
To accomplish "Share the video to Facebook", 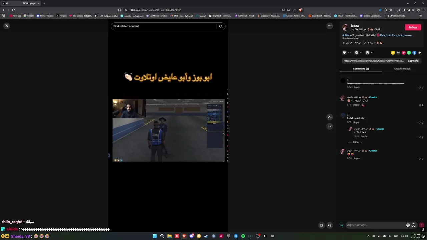I will click(x=414, y=53).
